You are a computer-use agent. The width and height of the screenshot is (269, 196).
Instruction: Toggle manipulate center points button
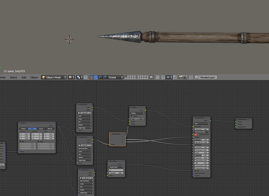coord(85,77)
